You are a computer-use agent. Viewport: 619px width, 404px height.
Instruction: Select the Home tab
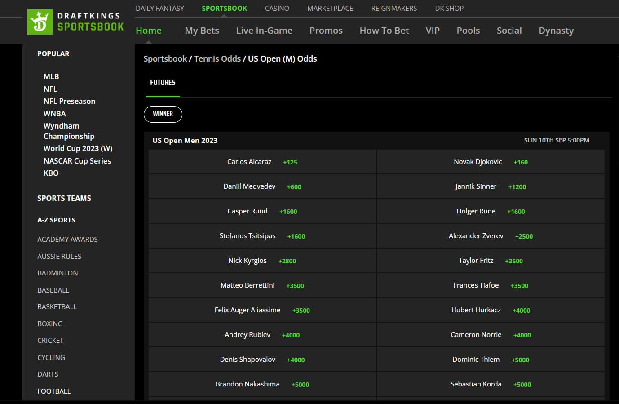pos(149,31)
